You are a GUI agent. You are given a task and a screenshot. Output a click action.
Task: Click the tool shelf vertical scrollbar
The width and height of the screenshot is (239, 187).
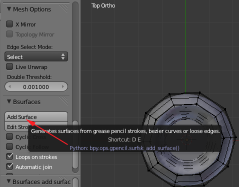75,86
